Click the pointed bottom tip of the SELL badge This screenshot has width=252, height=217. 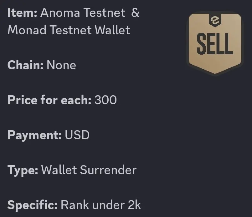point(215,72)
